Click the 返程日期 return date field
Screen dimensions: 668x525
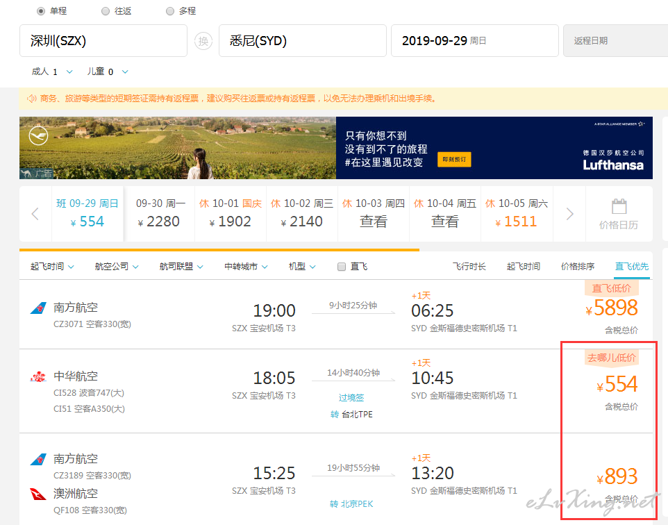616,40
